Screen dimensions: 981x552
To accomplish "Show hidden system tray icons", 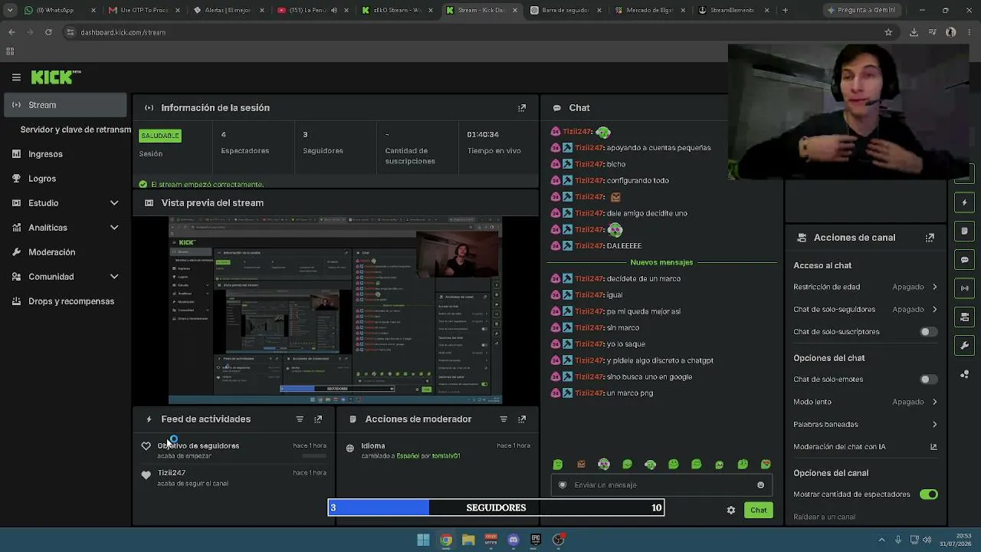I will [x=881, y=540].
